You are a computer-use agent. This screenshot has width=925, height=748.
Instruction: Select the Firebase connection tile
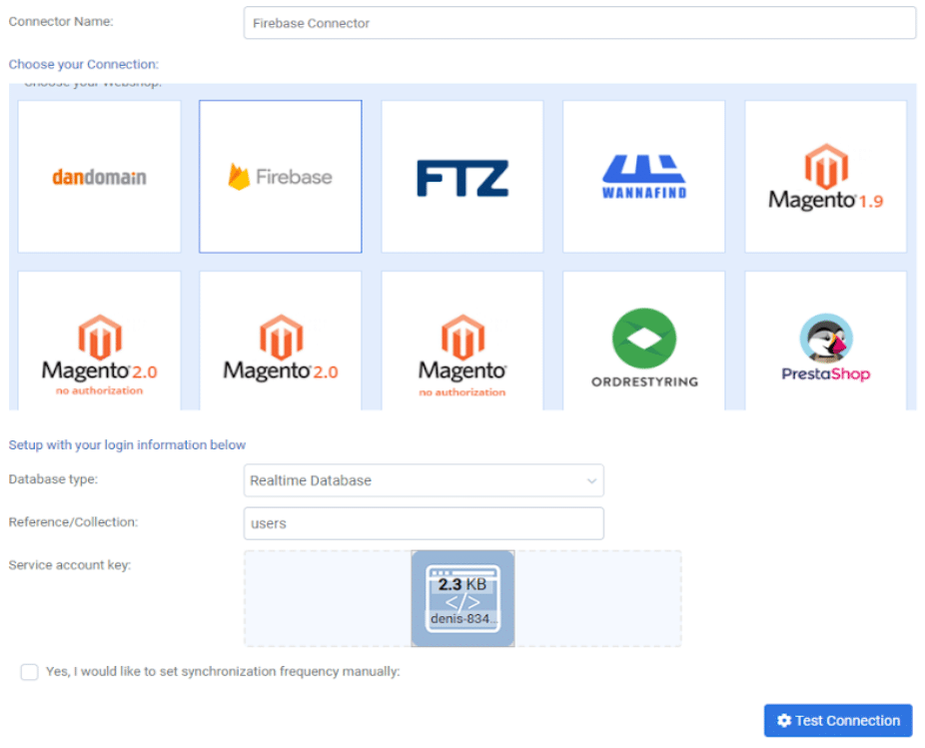tap(281, 177)
